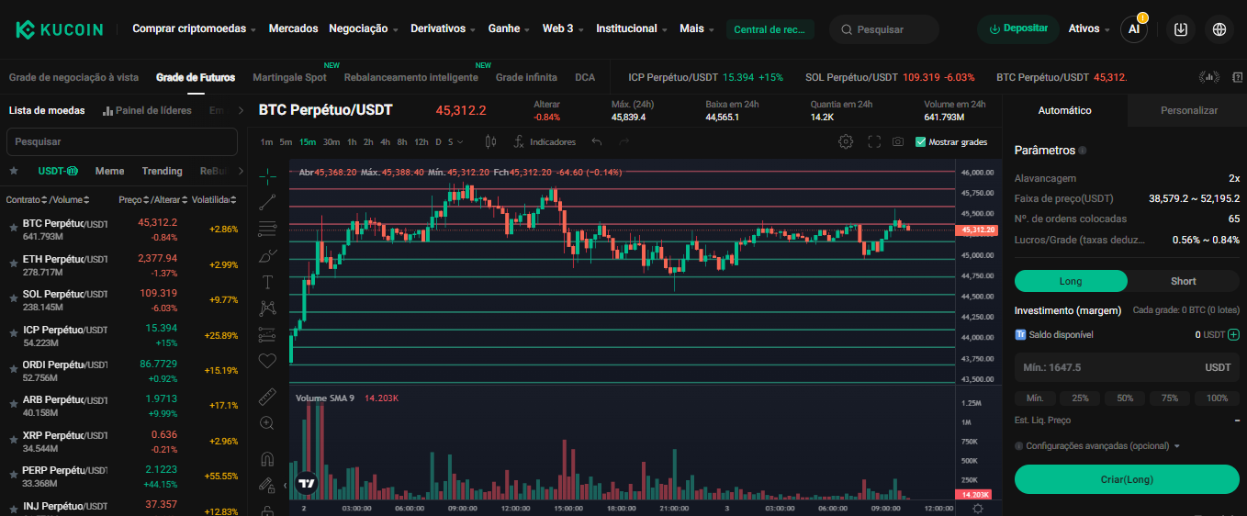The image size is (1247, 516).
Task: Select the brush drawing tool
Action: [267, 255]
